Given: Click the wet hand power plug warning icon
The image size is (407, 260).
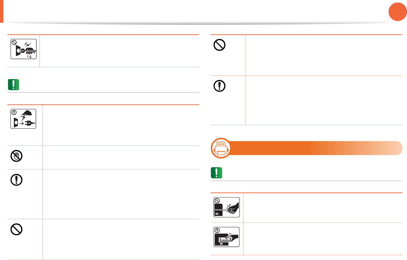Looking at the screenshot, I should click(23, 49).
